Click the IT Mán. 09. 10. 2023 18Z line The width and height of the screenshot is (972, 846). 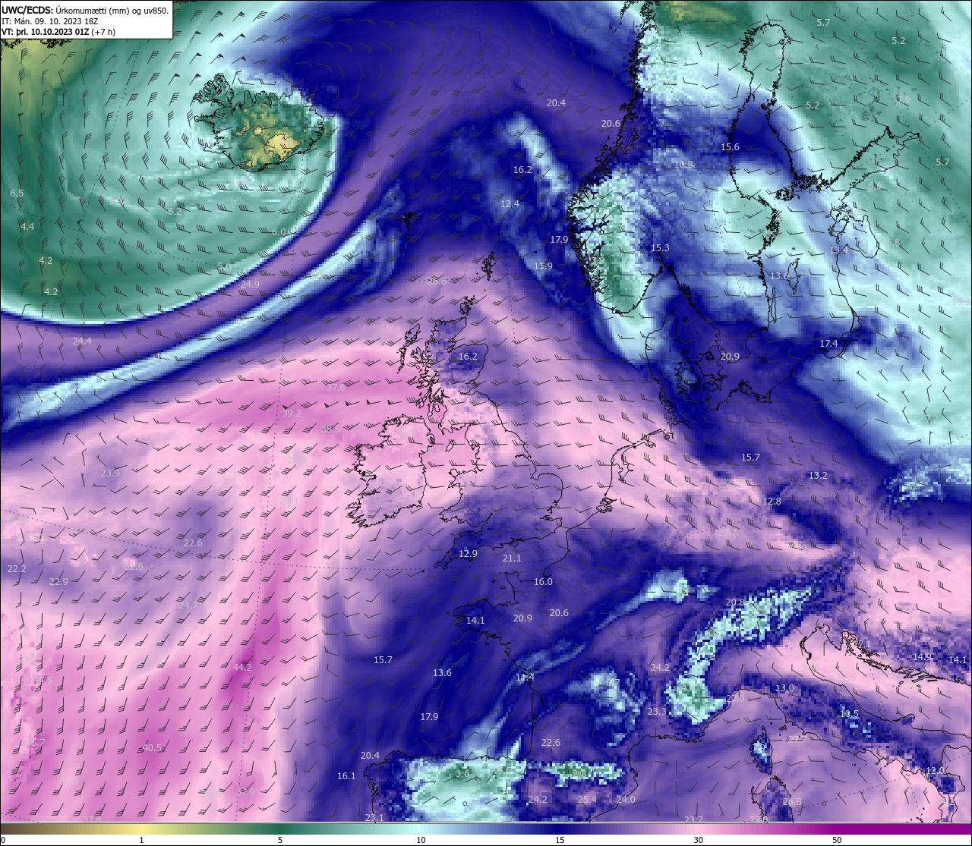pyautogui.click(x=50, y=21)
